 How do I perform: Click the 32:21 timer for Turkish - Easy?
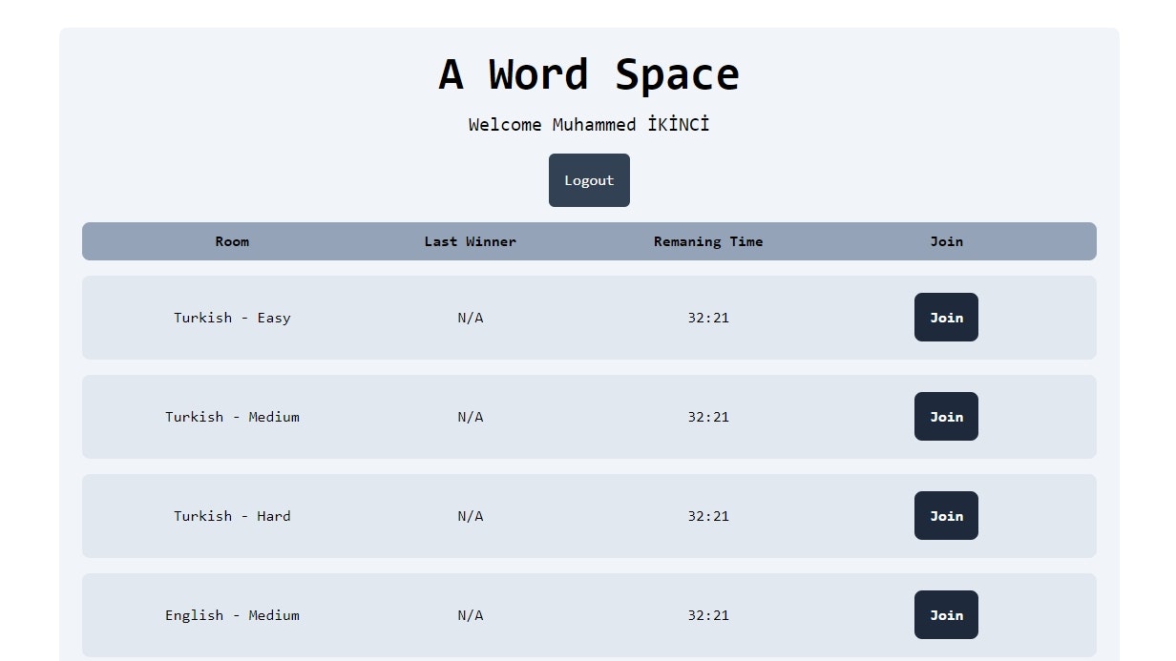click(708, 317)
